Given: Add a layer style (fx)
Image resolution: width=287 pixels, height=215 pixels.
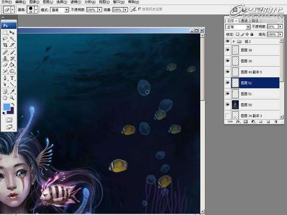Looking at the screenshot, I should click(238, 122).
